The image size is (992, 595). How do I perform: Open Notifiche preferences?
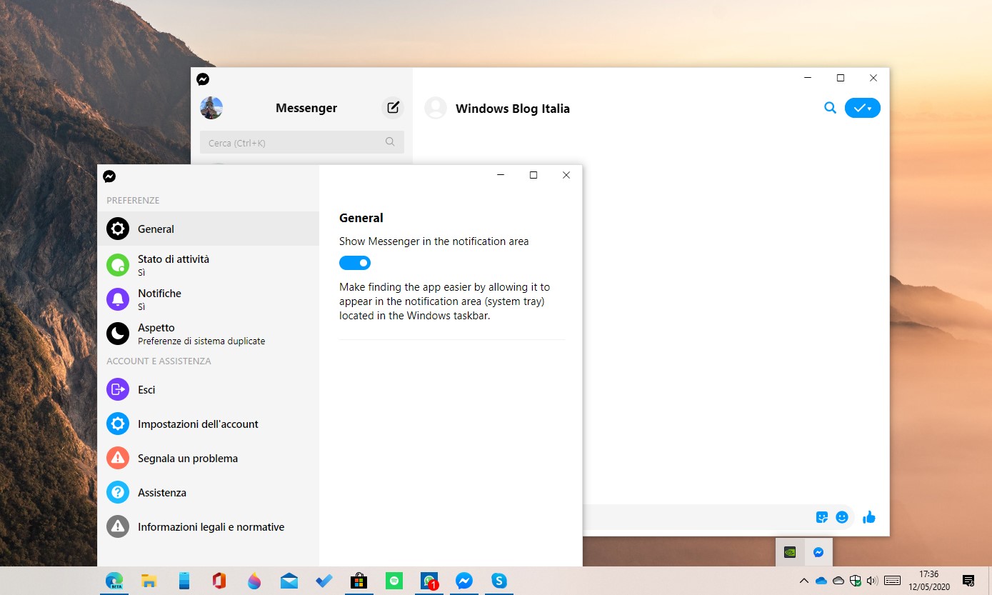[x=208, y=299]
